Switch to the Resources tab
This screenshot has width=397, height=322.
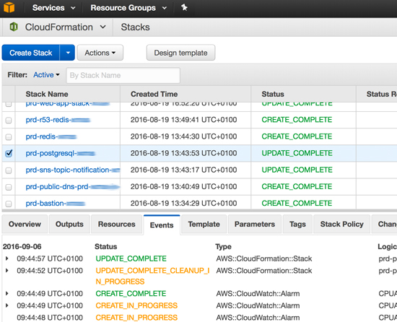[116, 224]
